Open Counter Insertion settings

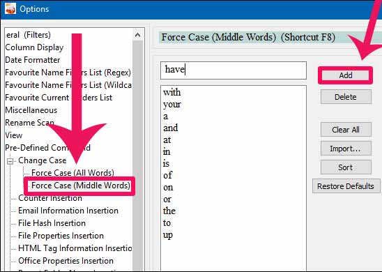(50, 198)
